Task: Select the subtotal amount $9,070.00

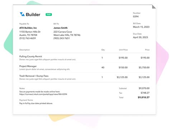Action: (x=144, y=88)
